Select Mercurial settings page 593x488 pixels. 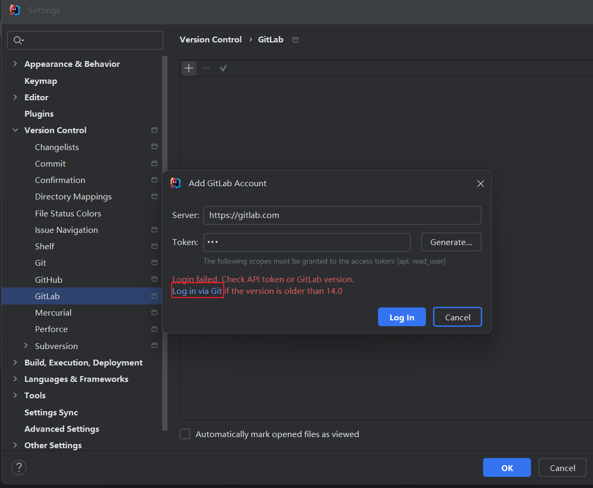53,313
